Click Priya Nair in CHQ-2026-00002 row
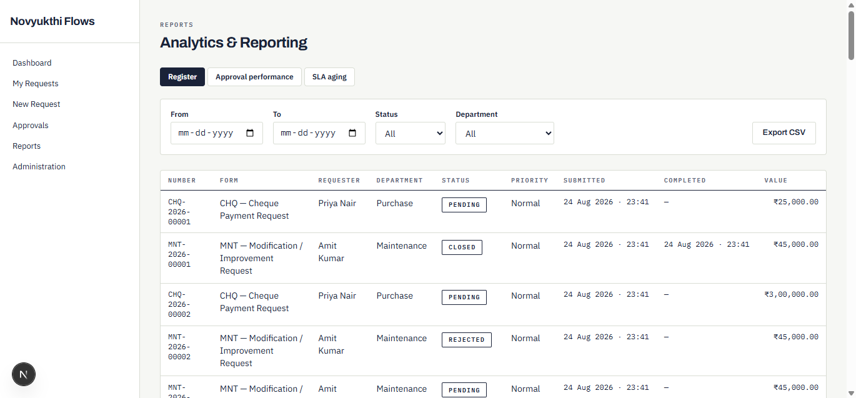This screenshot has height=398, width=856. tap(337, 296)
